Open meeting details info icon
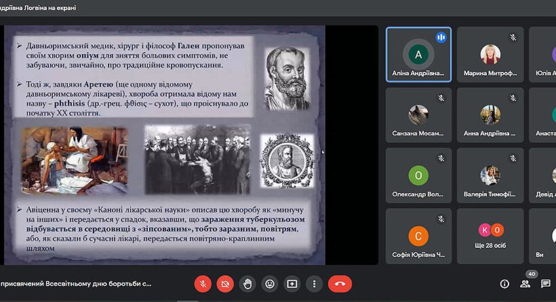Screen dimensions: 556x302 click(504, 284)
